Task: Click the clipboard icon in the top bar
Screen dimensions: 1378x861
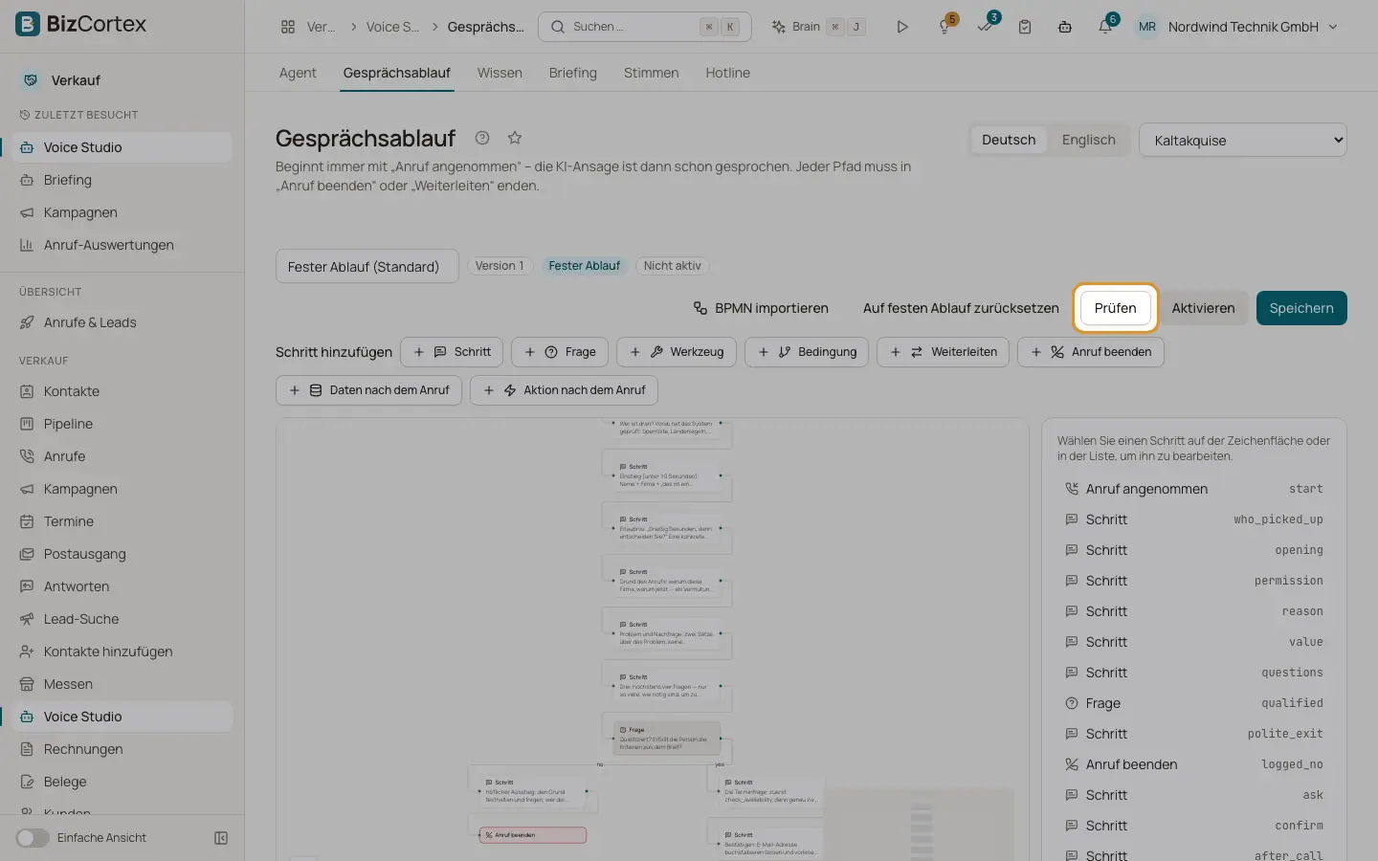Action: pos(1025,27)
